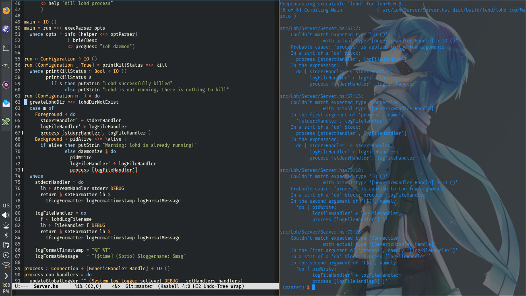The height and width of the screenshot is (296, 526).
Task: Click the error marker at line 67
Action: 23,133
